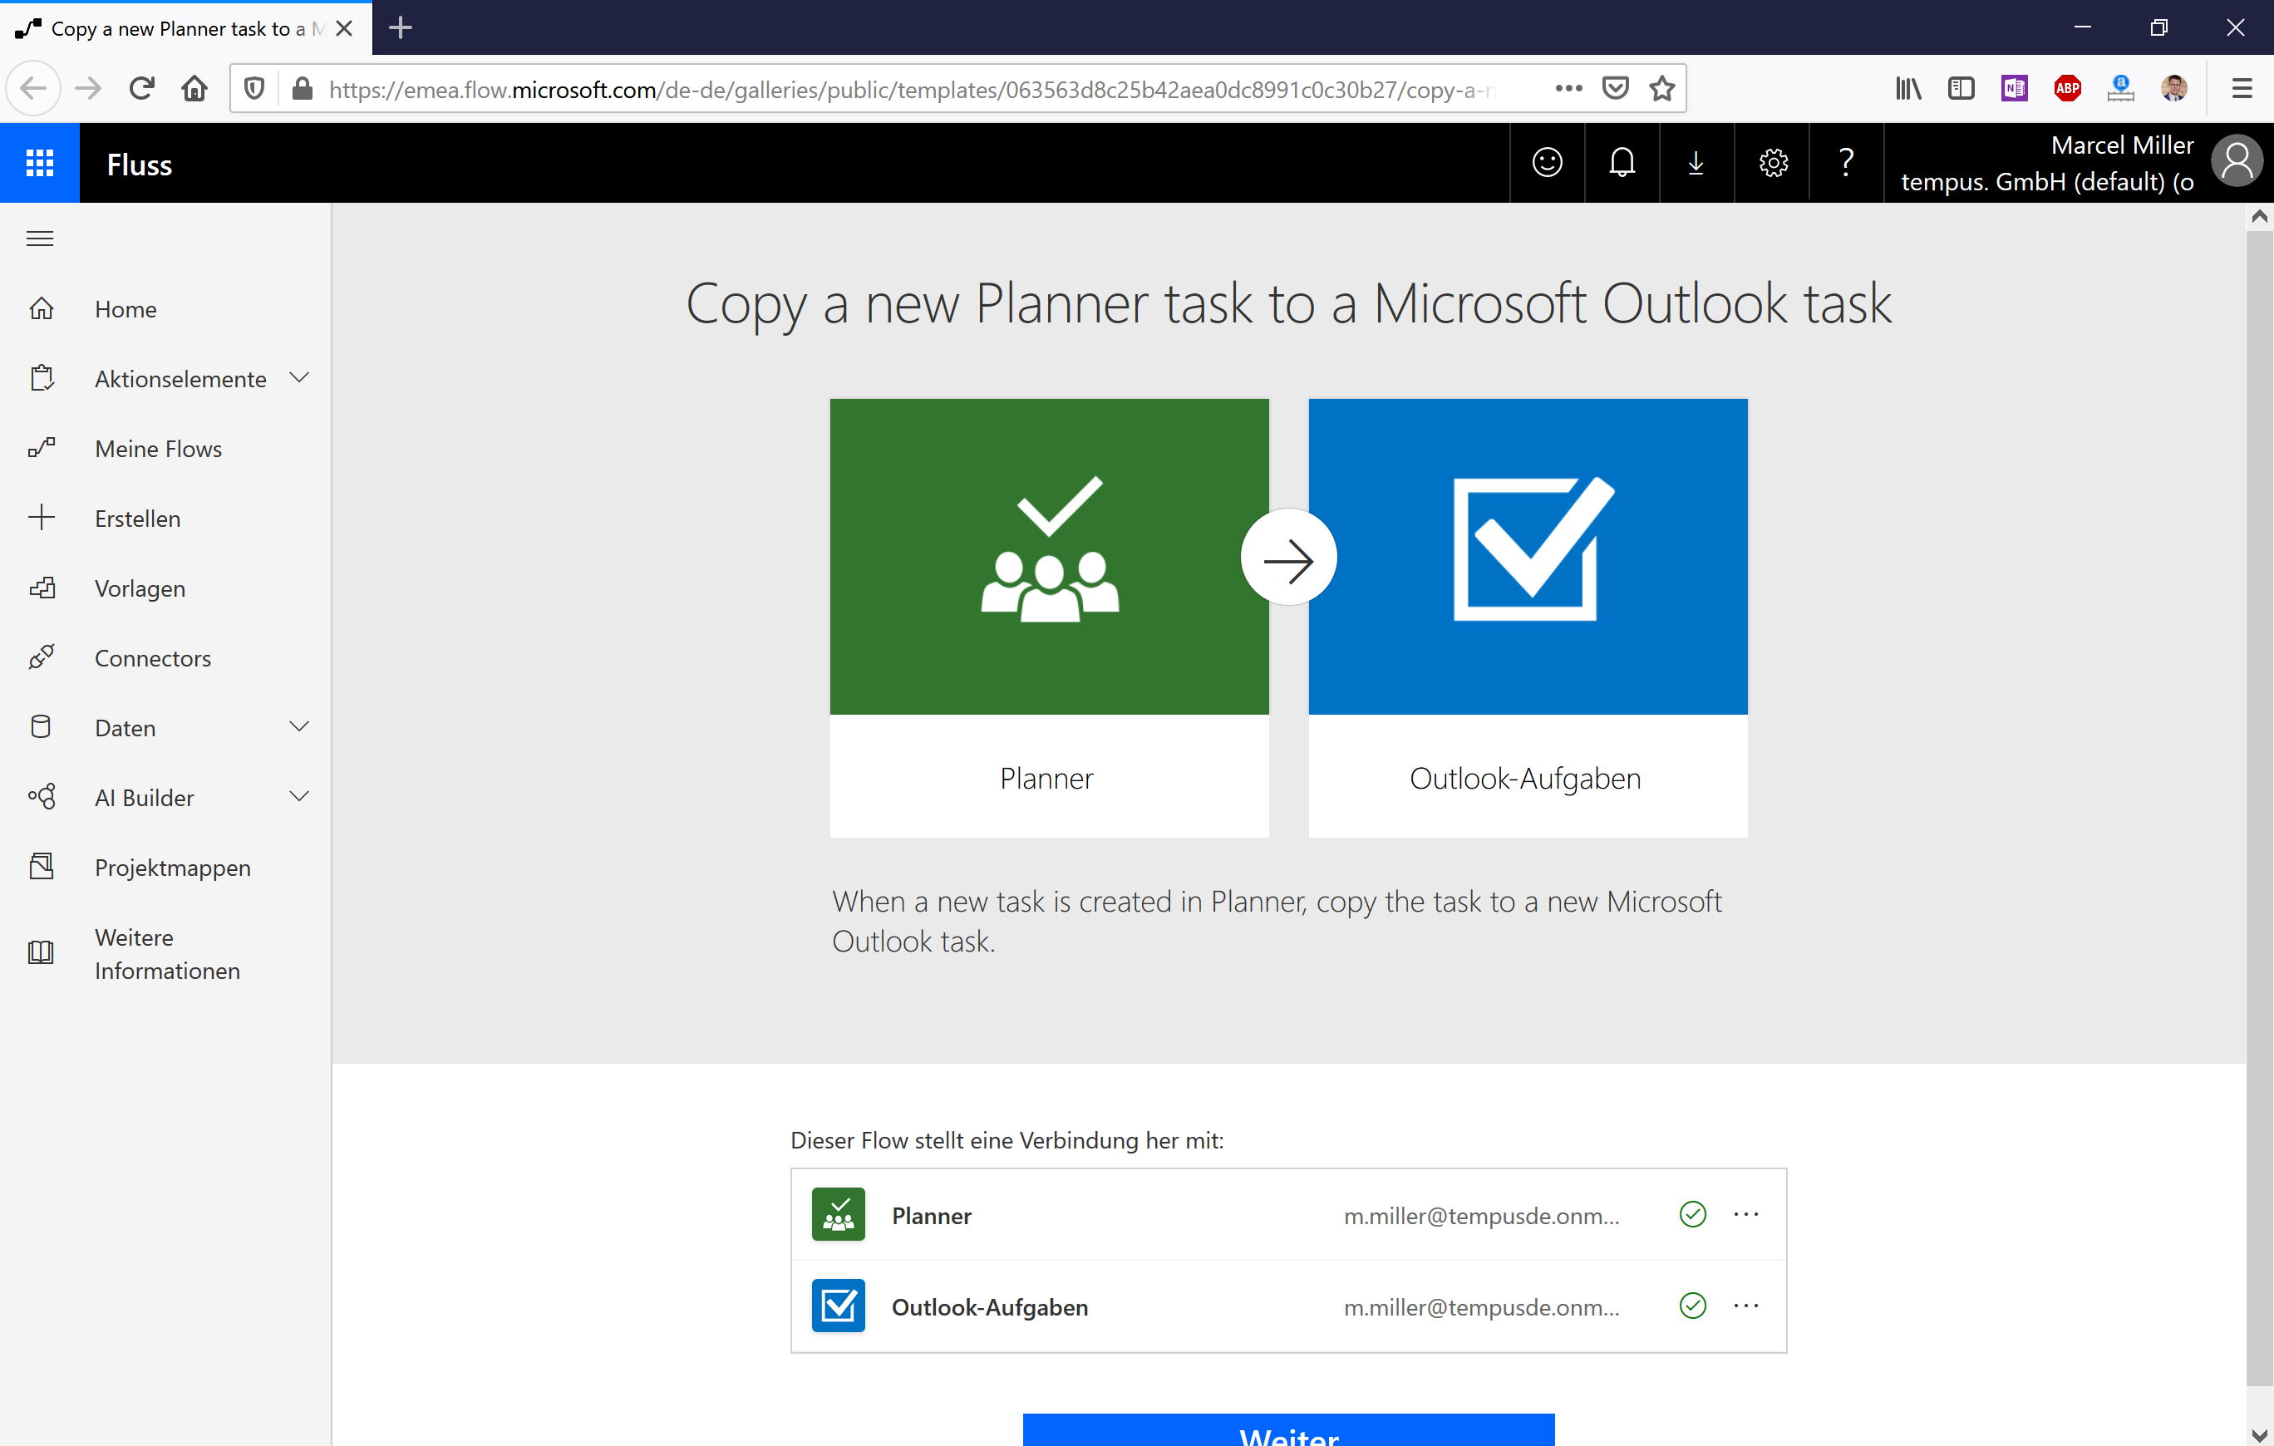Click the tracking protection shield icon
The image size is (2274, 1446).
click(x=254, y=89)
